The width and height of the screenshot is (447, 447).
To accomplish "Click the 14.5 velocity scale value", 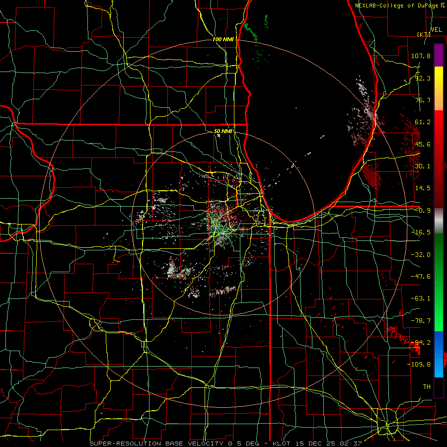I will (423, 188).
